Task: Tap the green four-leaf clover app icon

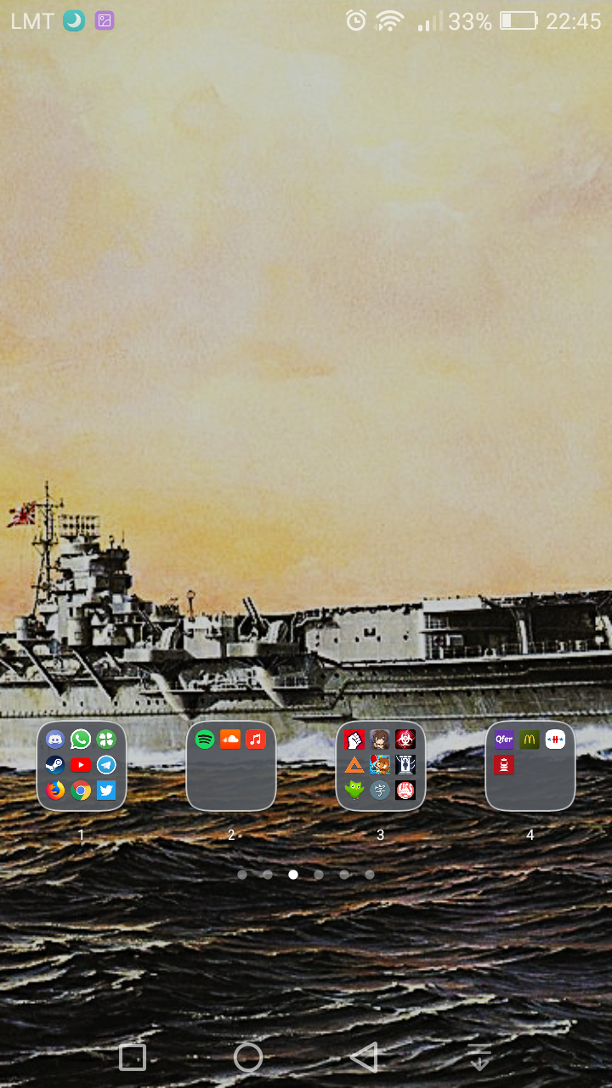Action: 106,739
